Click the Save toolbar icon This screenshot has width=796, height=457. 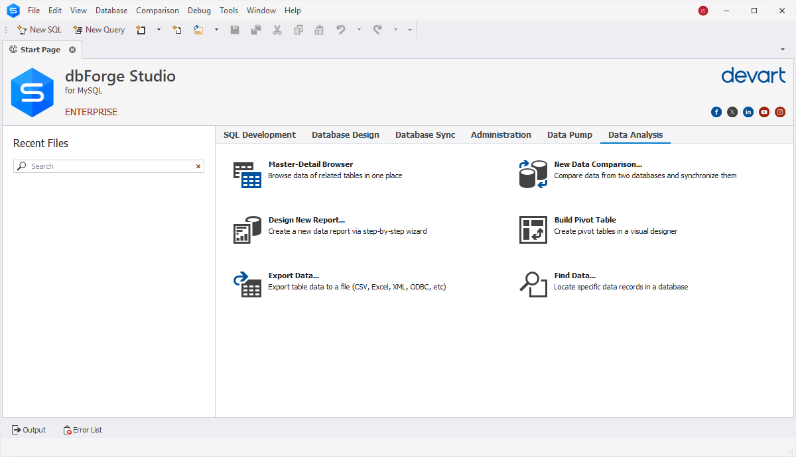click(x=235, y=30)
